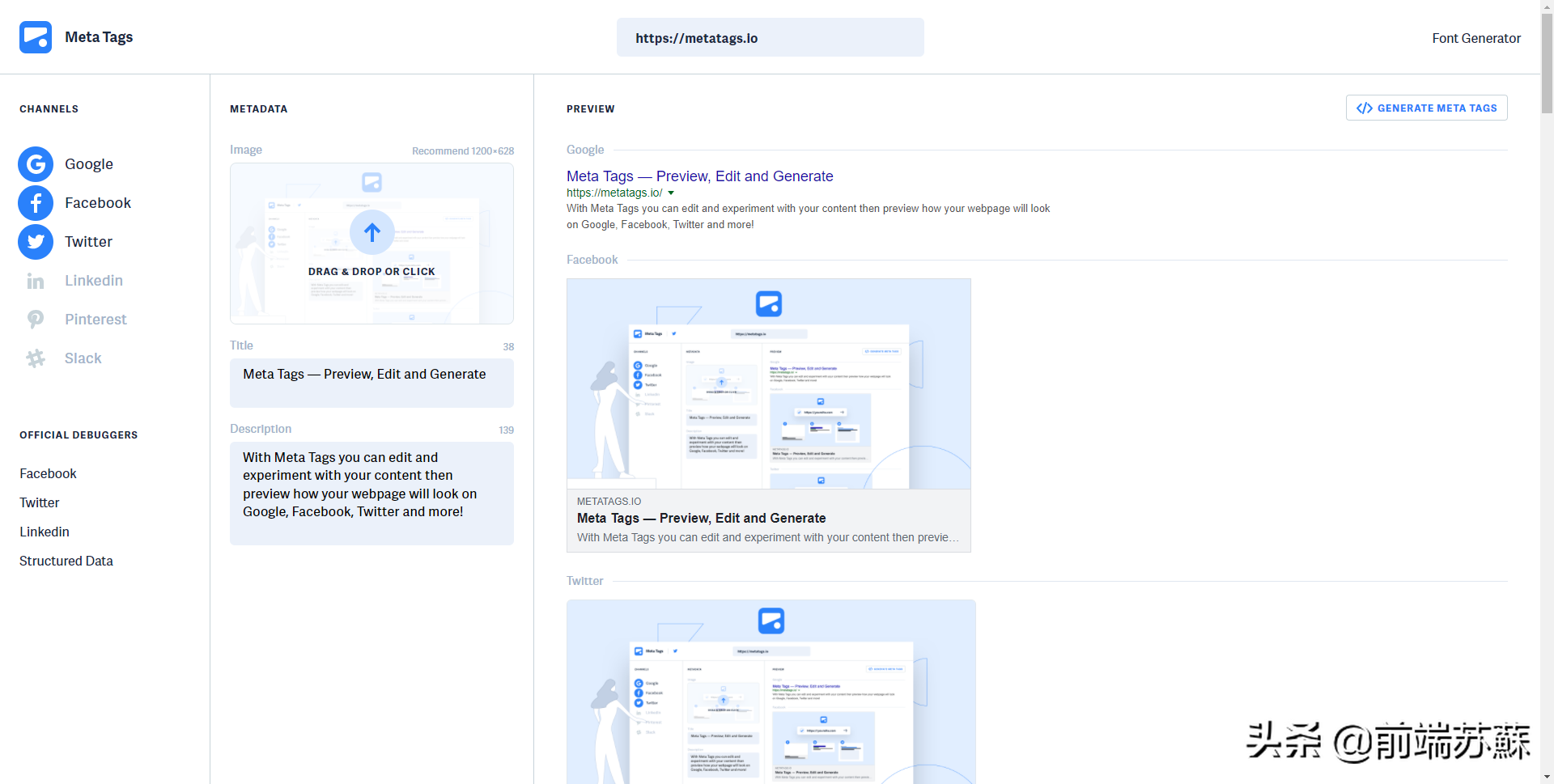Open the Twitter official debugger link

[40, 502]
